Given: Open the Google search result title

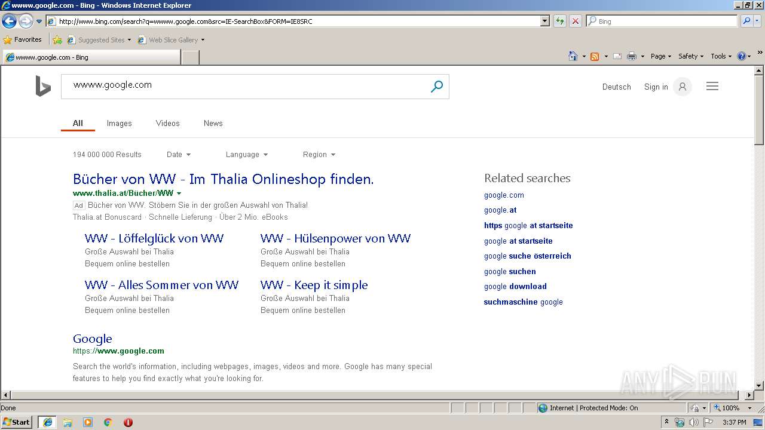Looking at the screenshot, I should pos(92,339).
